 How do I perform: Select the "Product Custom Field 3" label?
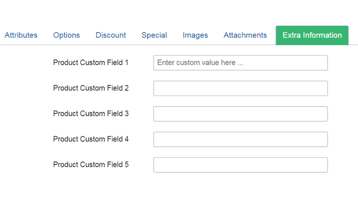pyautogui.click(x=91, y=114)
